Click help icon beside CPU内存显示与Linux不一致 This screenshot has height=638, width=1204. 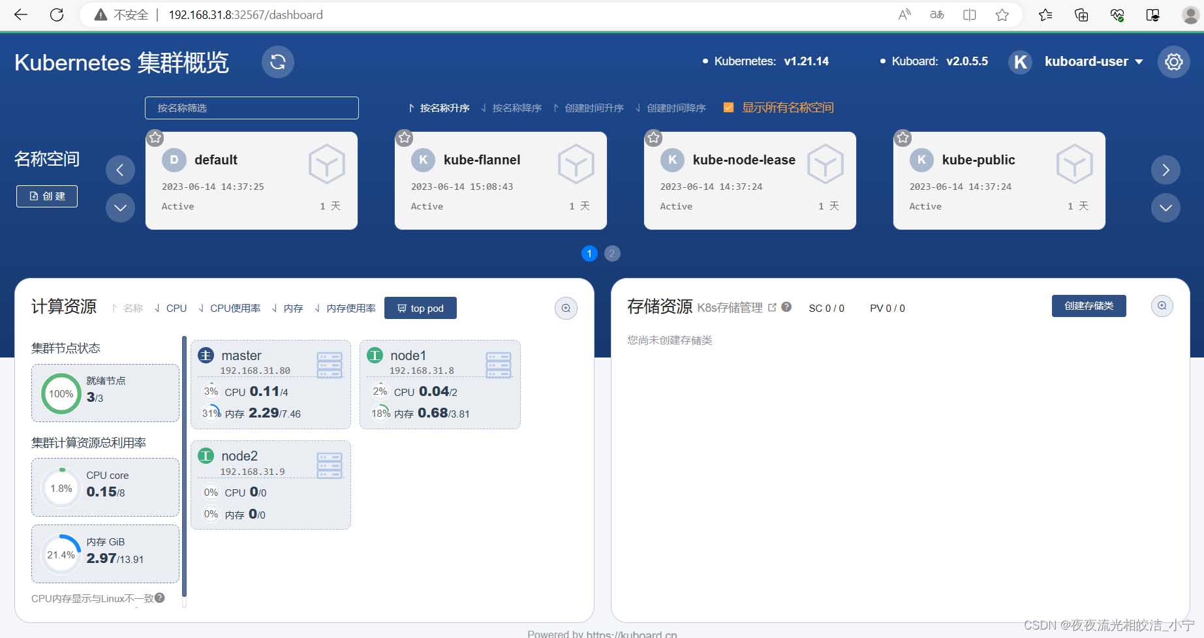click(x=160, y=598)
